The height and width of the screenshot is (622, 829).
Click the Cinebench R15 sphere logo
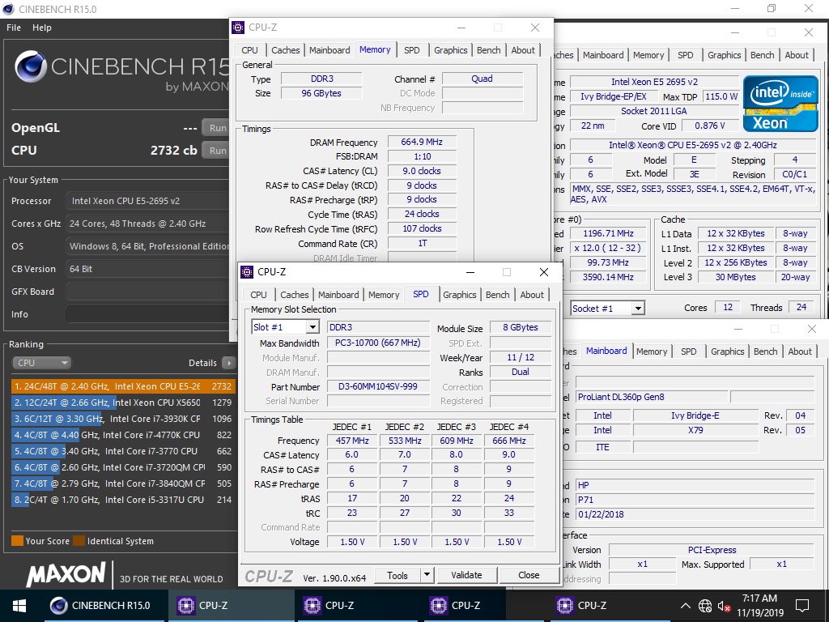pos(31,66)
